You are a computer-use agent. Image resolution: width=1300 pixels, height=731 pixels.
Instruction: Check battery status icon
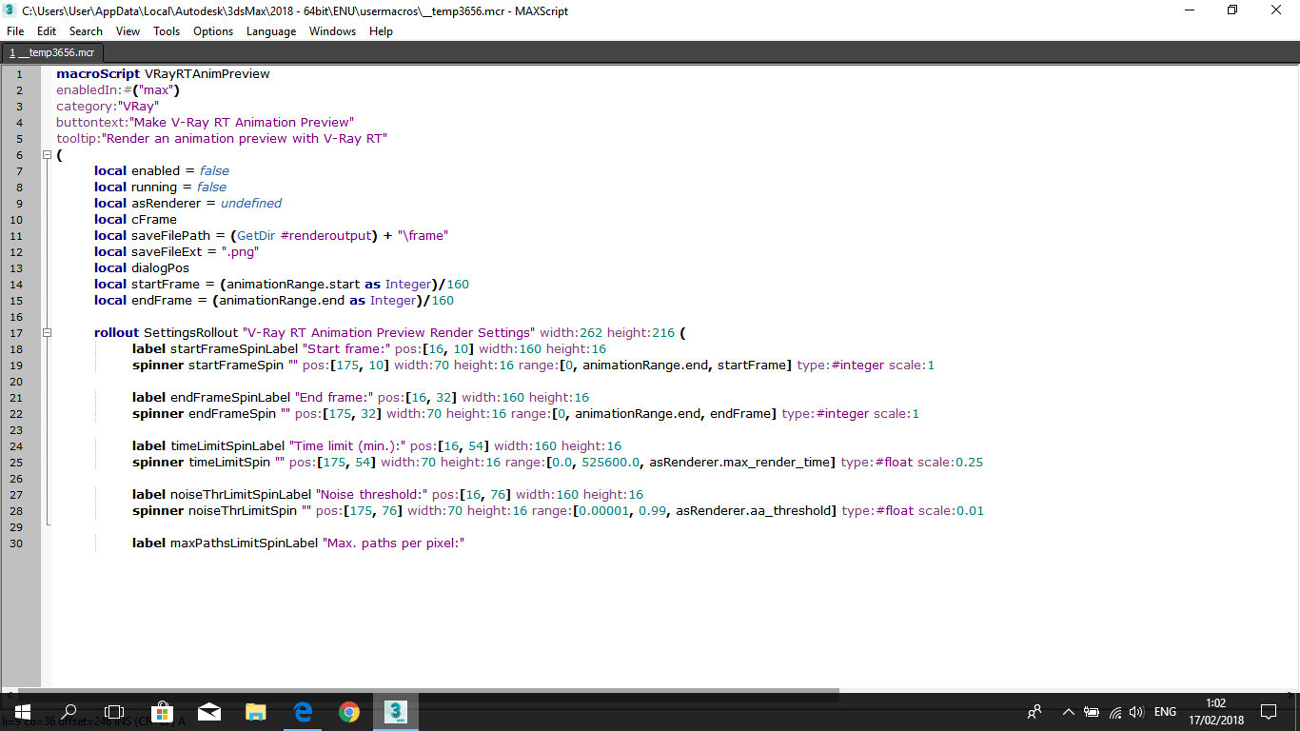coord(1092,712)
